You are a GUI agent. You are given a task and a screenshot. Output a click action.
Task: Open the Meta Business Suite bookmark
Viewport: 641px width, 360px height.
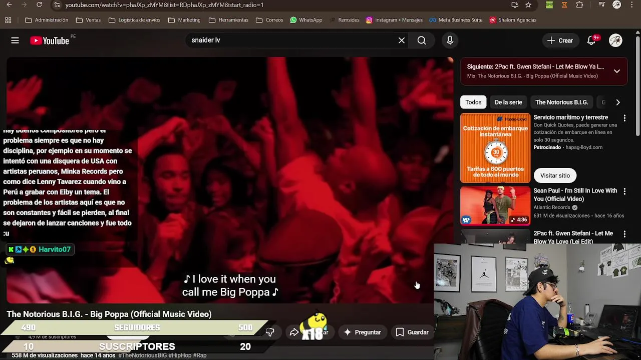click(456, 20)
